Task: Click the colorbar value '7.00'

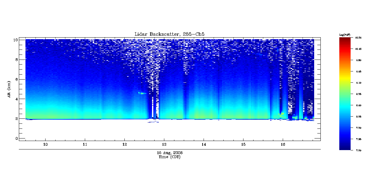Action: [x=358, y=150]
